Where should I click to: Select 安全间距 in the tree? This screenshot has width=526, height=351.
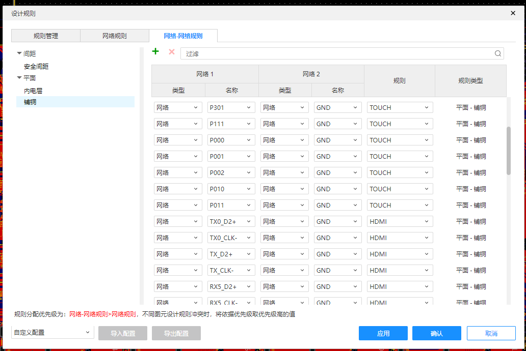[x=36, y=66]
